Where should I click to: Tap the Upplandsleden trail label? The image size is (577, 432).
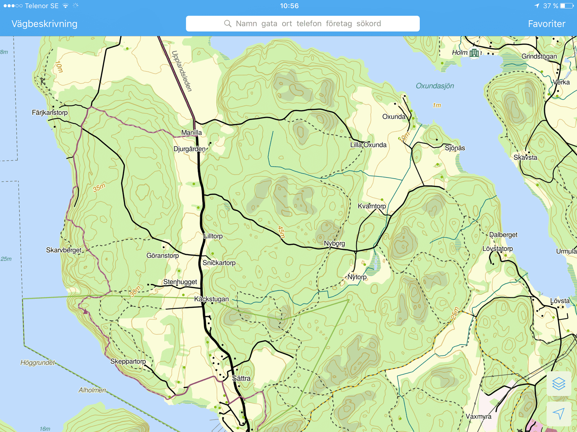click(181, 71)
